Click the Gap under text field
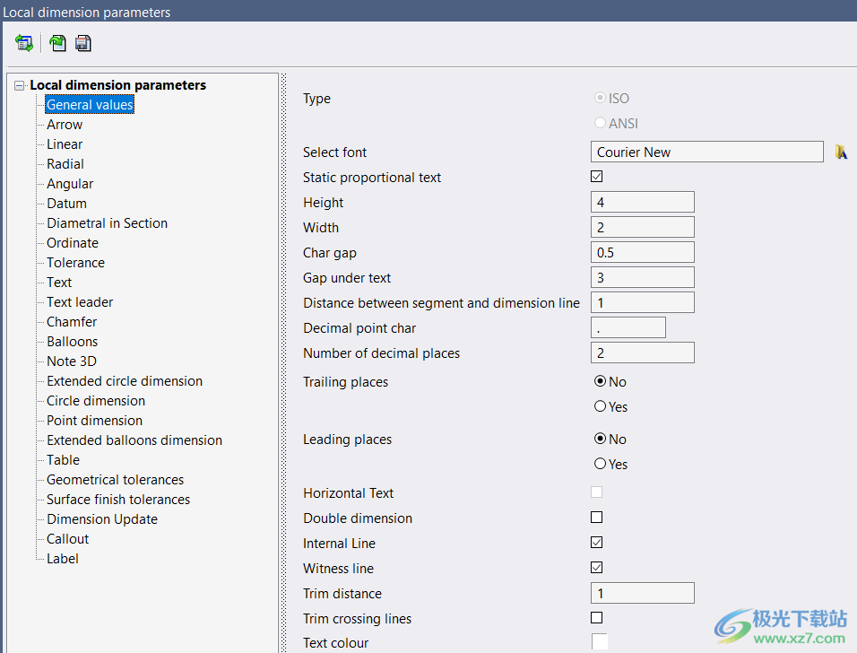 tap(642, 277)
